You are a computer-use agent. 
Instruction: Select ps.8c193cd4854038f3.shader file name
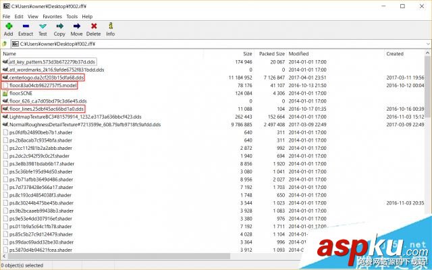[x=40, y=195]
